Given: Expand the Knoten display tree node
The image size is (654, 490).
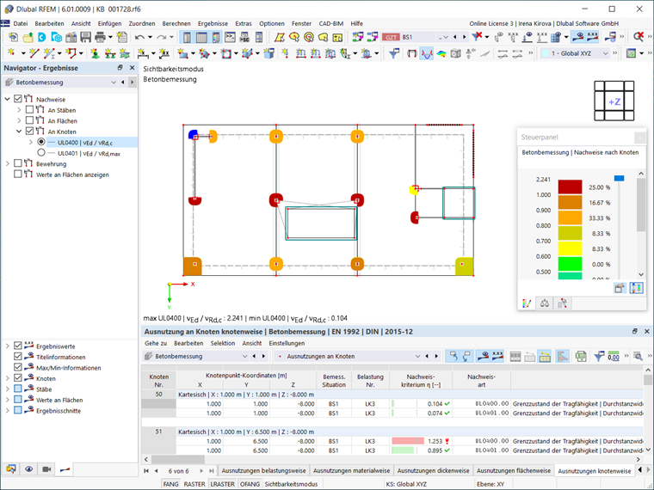Looking at the screenshot, I should point(7,378).
